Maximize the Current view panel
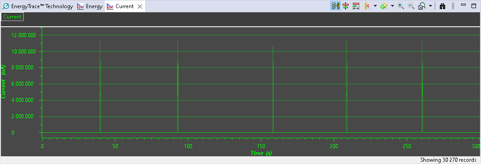This screenshot has height=164, width=481. (x=474, y=5)
